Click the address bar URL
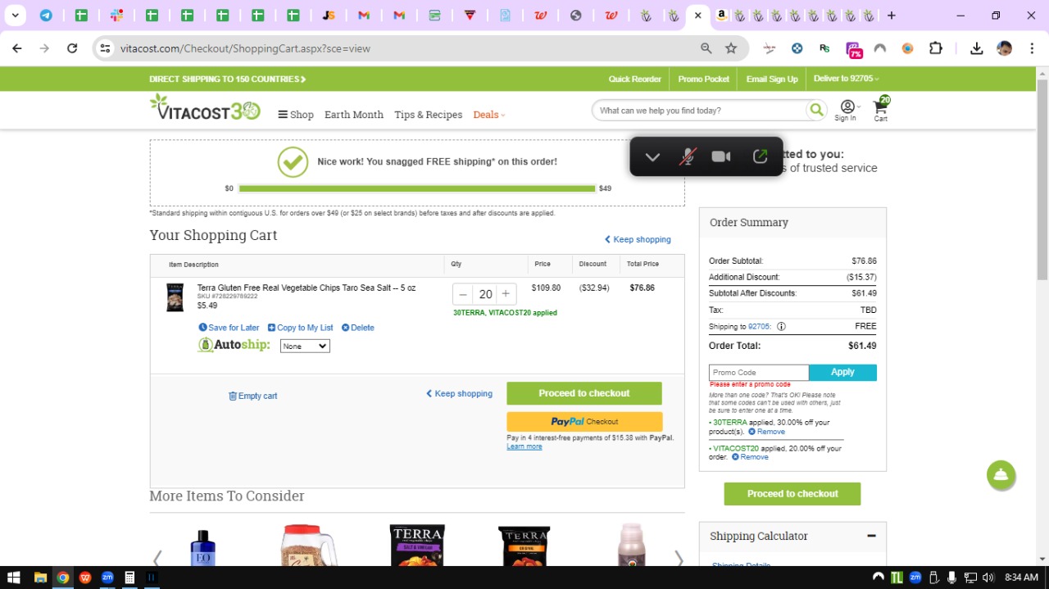 245,48
